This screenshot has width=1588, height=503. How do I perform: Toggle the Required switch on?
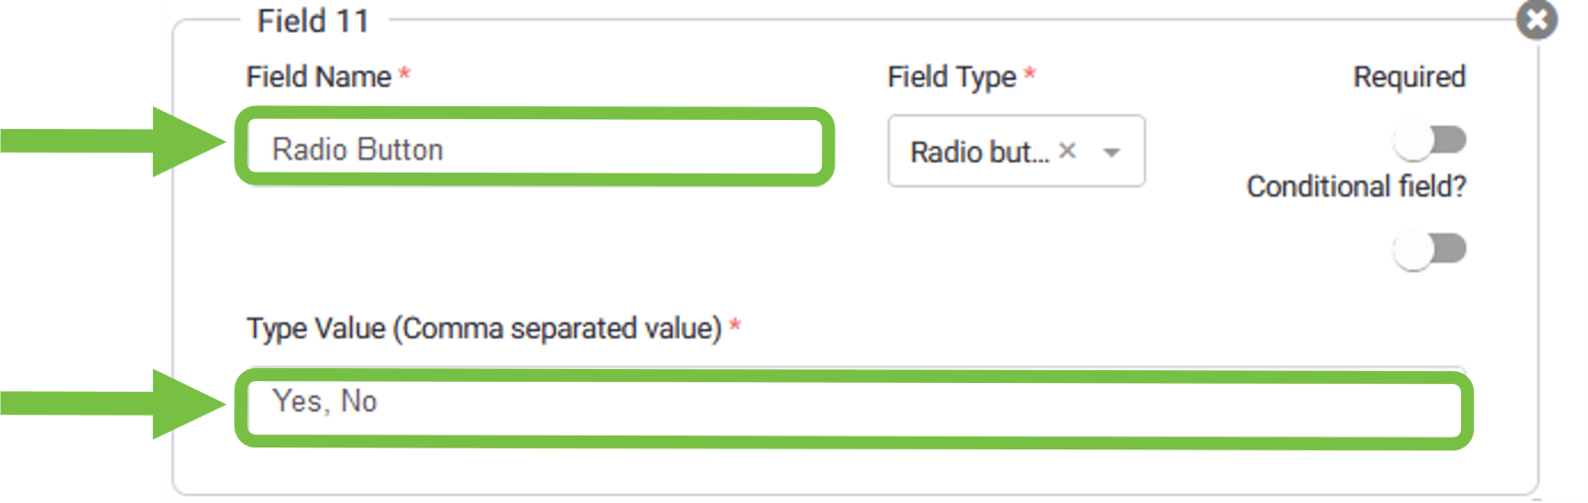pyautogui.click(x=1430, y=141)
